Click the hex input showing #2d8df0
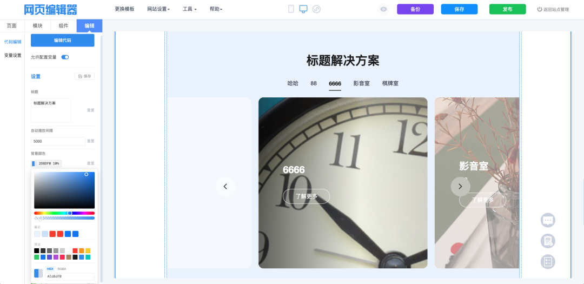 pyautogui.click(x=70, y=276)
